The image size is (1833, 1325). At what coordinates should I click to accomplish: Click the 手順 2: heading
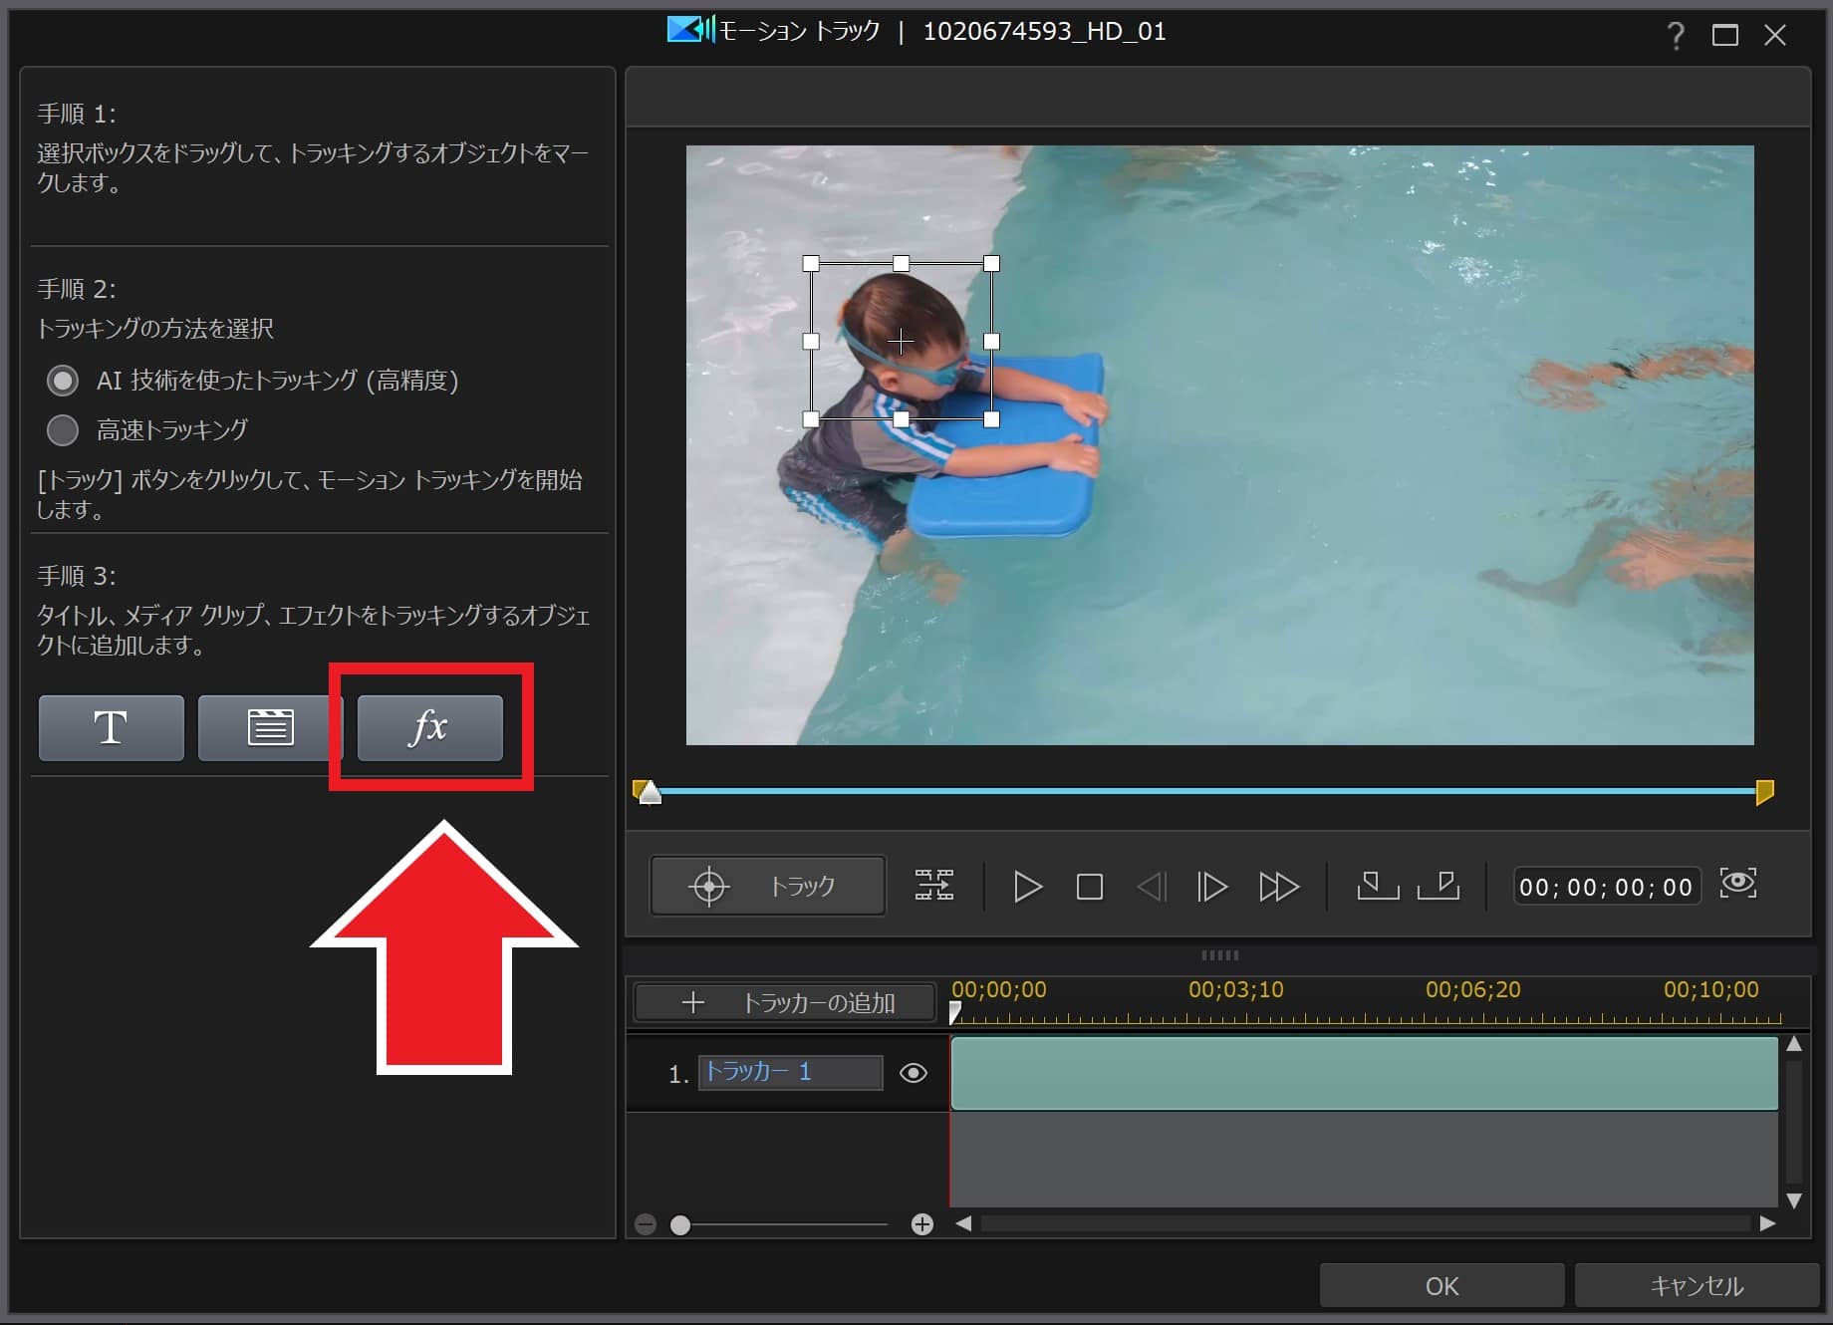tap(77, 289)
